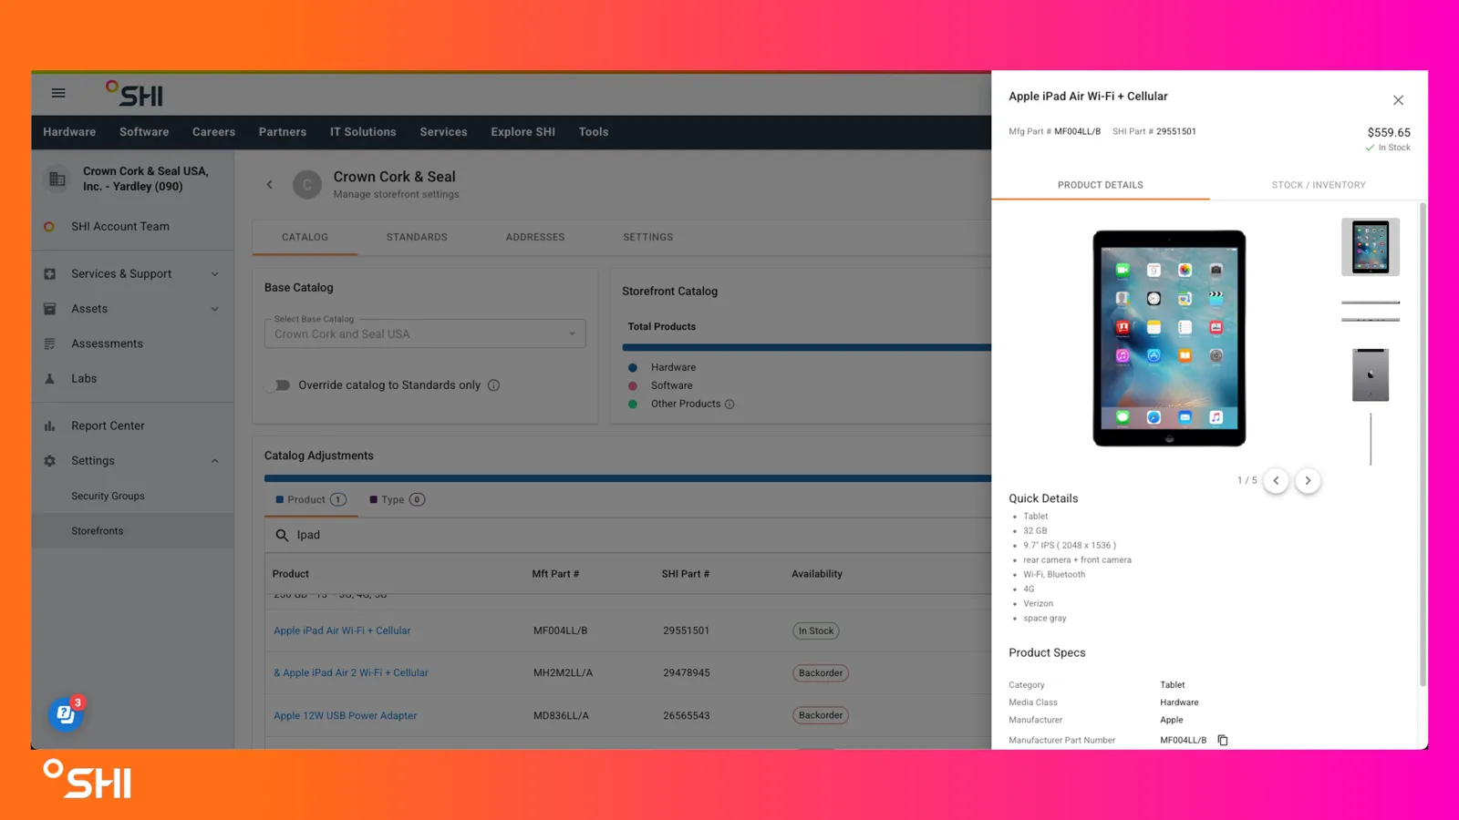Select the Product Details tab
The height and width of the screenshot is (820, 1459).
coord(1101,185)
